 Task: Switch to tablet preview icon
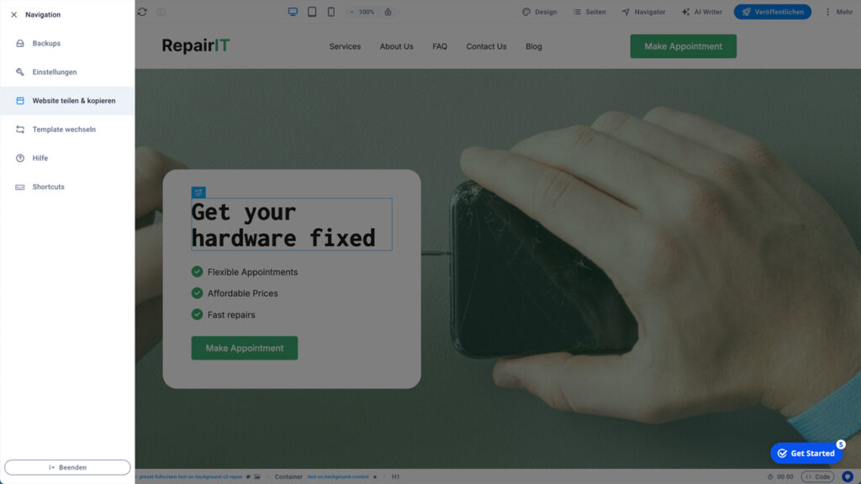(312, 12)
